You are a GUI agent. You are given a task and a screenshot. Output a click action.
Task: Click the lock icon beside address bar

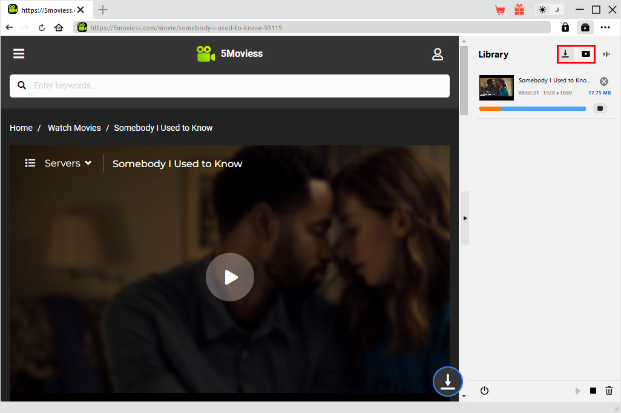click(x=565, y=27)
